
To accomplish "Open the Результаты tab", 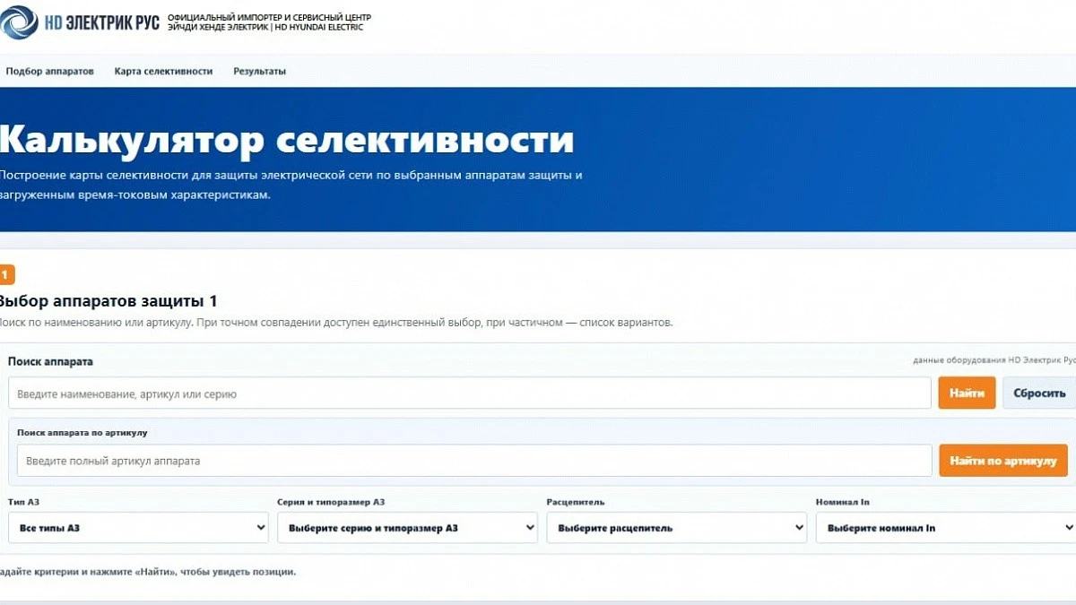I will [259, 71].
